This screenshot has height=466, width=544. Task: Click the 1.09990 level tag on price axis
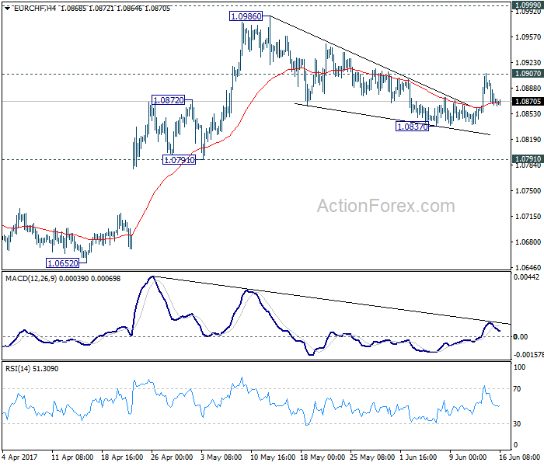click(528, 5)
